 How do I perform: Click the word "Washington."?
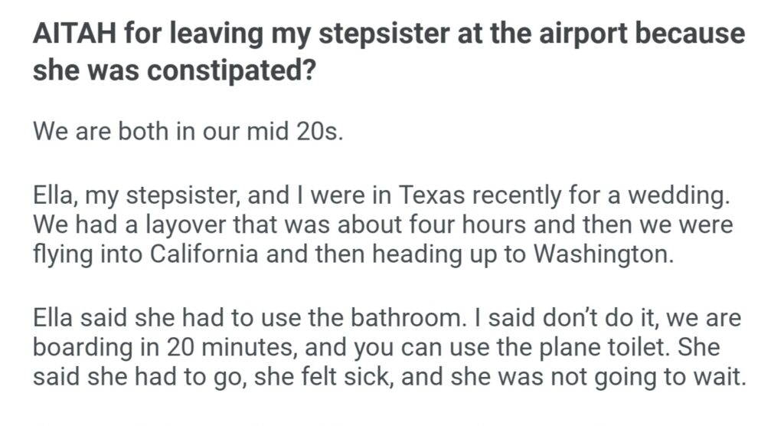tap(593, 255)
